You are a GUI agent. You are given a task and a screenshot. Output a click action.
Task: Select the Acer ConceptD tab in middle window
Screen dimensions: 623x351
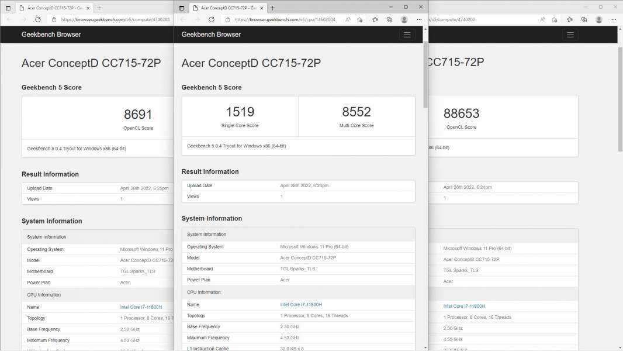pos(228,8)
